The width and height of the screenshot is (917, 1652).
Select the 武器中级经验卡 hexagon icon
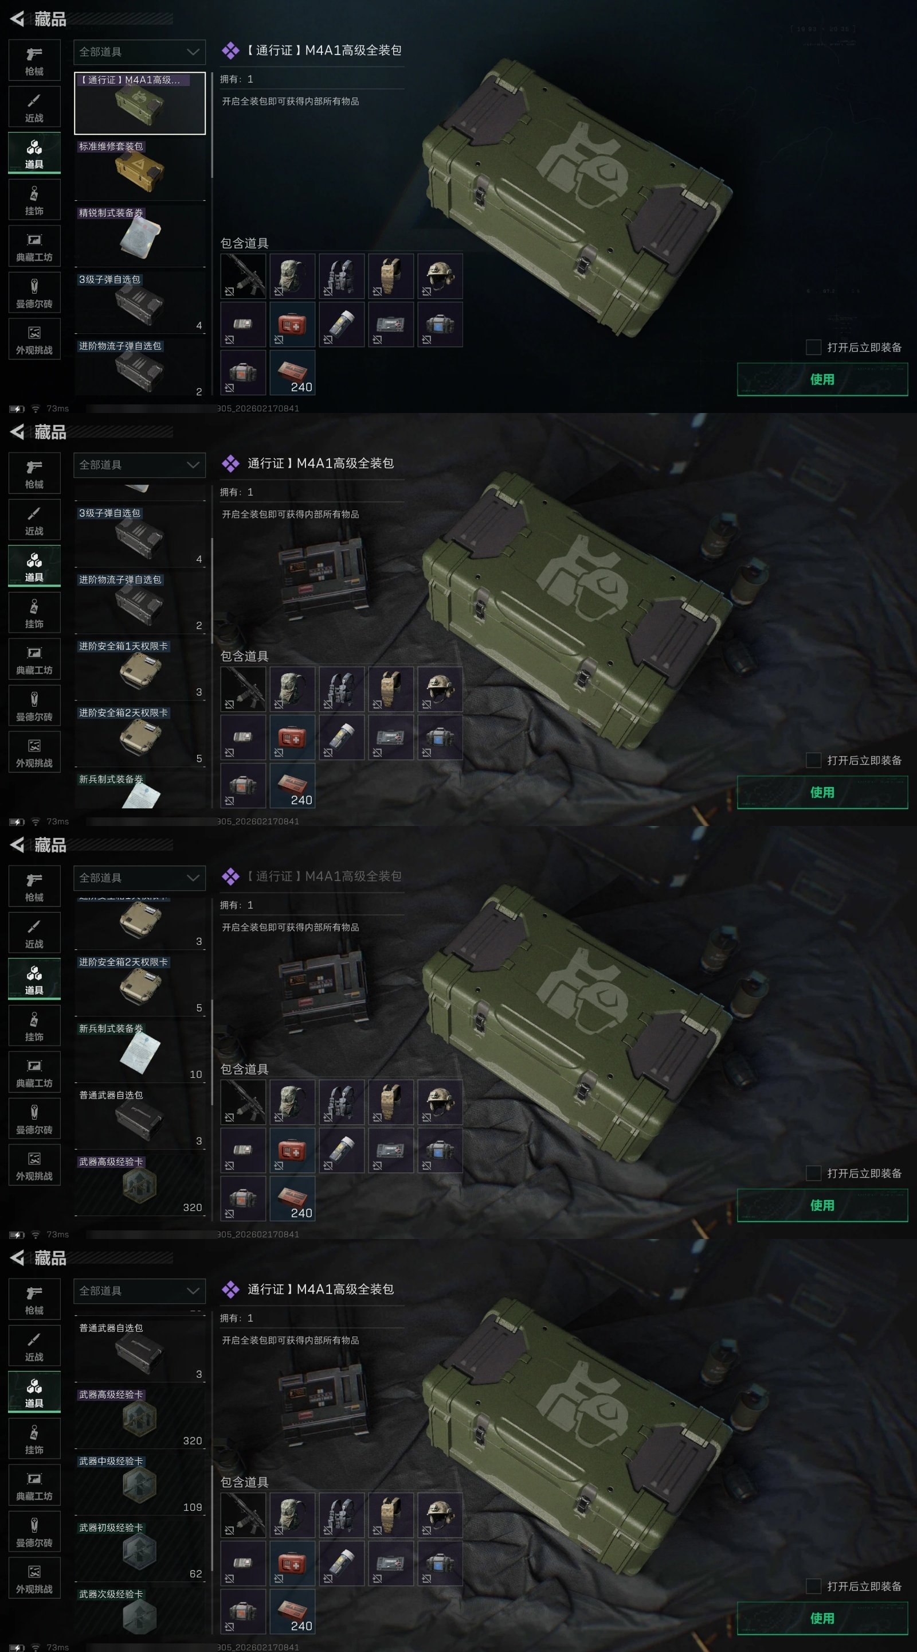[139, 1485]
